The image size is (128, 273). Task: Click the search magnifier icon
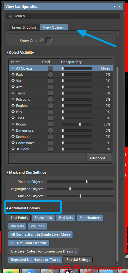tap(11, 16)
